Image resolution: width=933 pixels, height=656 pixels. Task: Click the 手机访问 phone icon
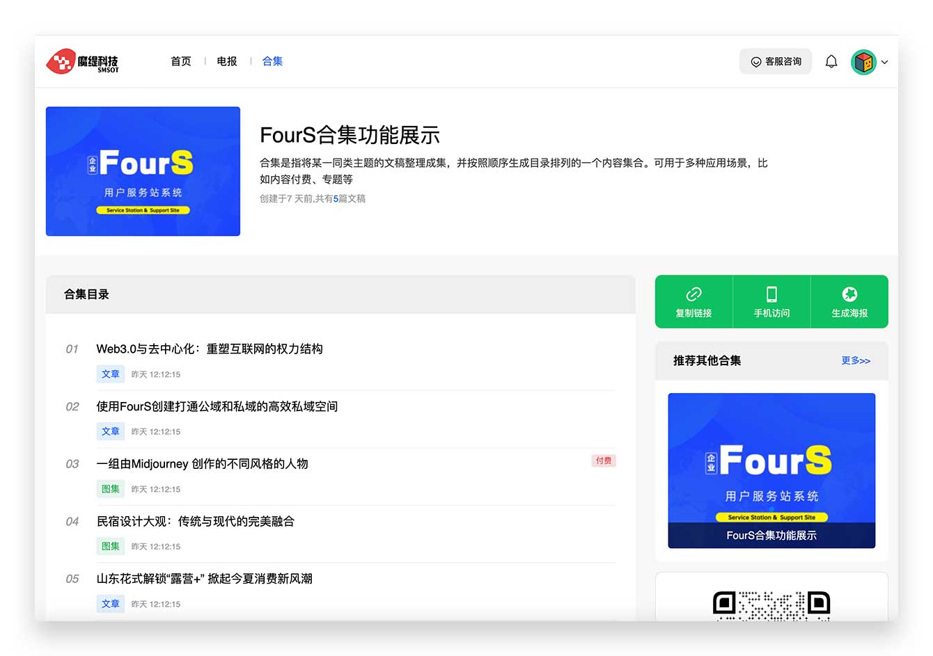(771, 294)
